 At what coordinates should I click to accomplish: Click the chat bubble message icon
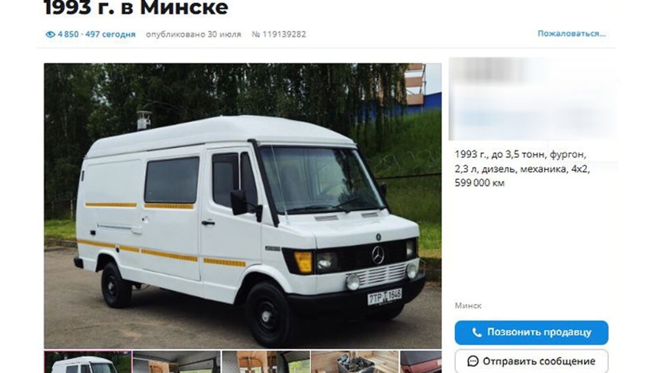[472, 361]
